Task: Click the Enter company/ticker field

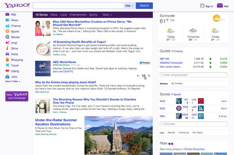Action: 193,75
